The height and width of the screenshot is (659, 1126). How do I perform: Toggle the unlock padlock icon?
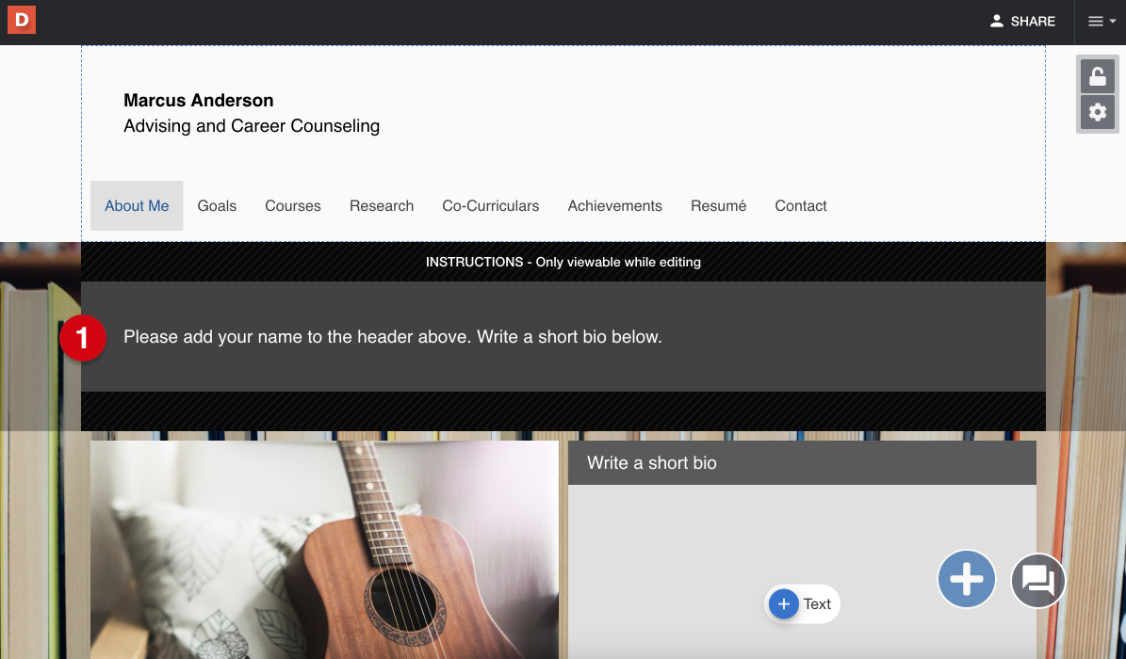1098,76
